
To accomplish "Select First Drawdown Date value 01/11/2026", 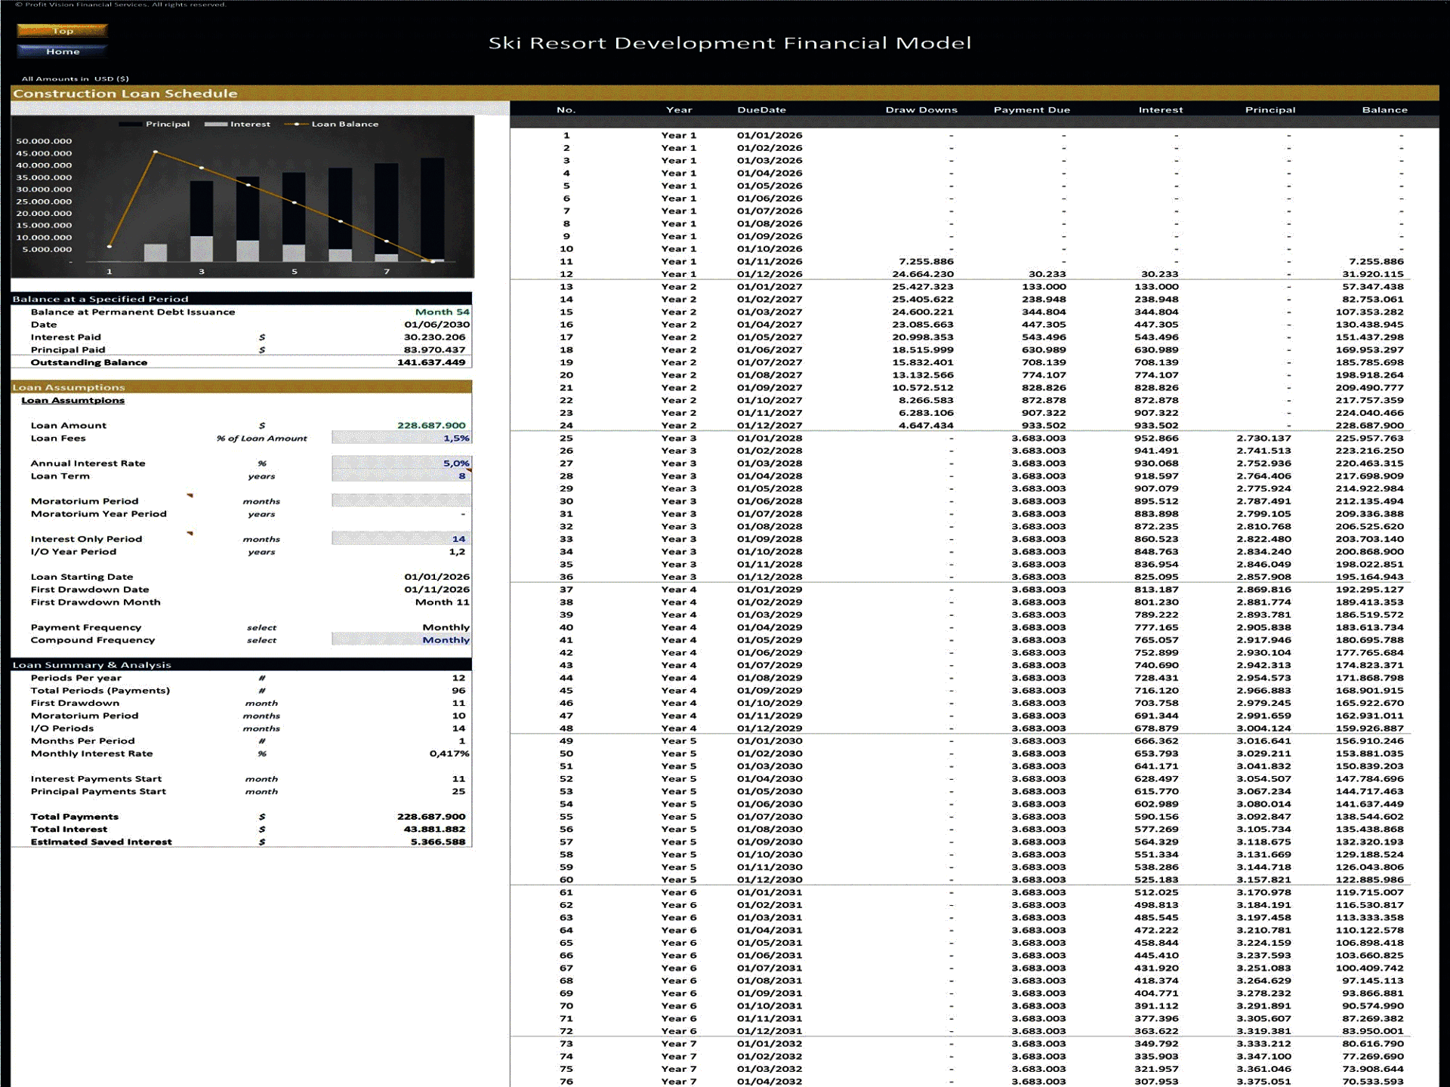I will pyautogui.click(x=437, y=590).
